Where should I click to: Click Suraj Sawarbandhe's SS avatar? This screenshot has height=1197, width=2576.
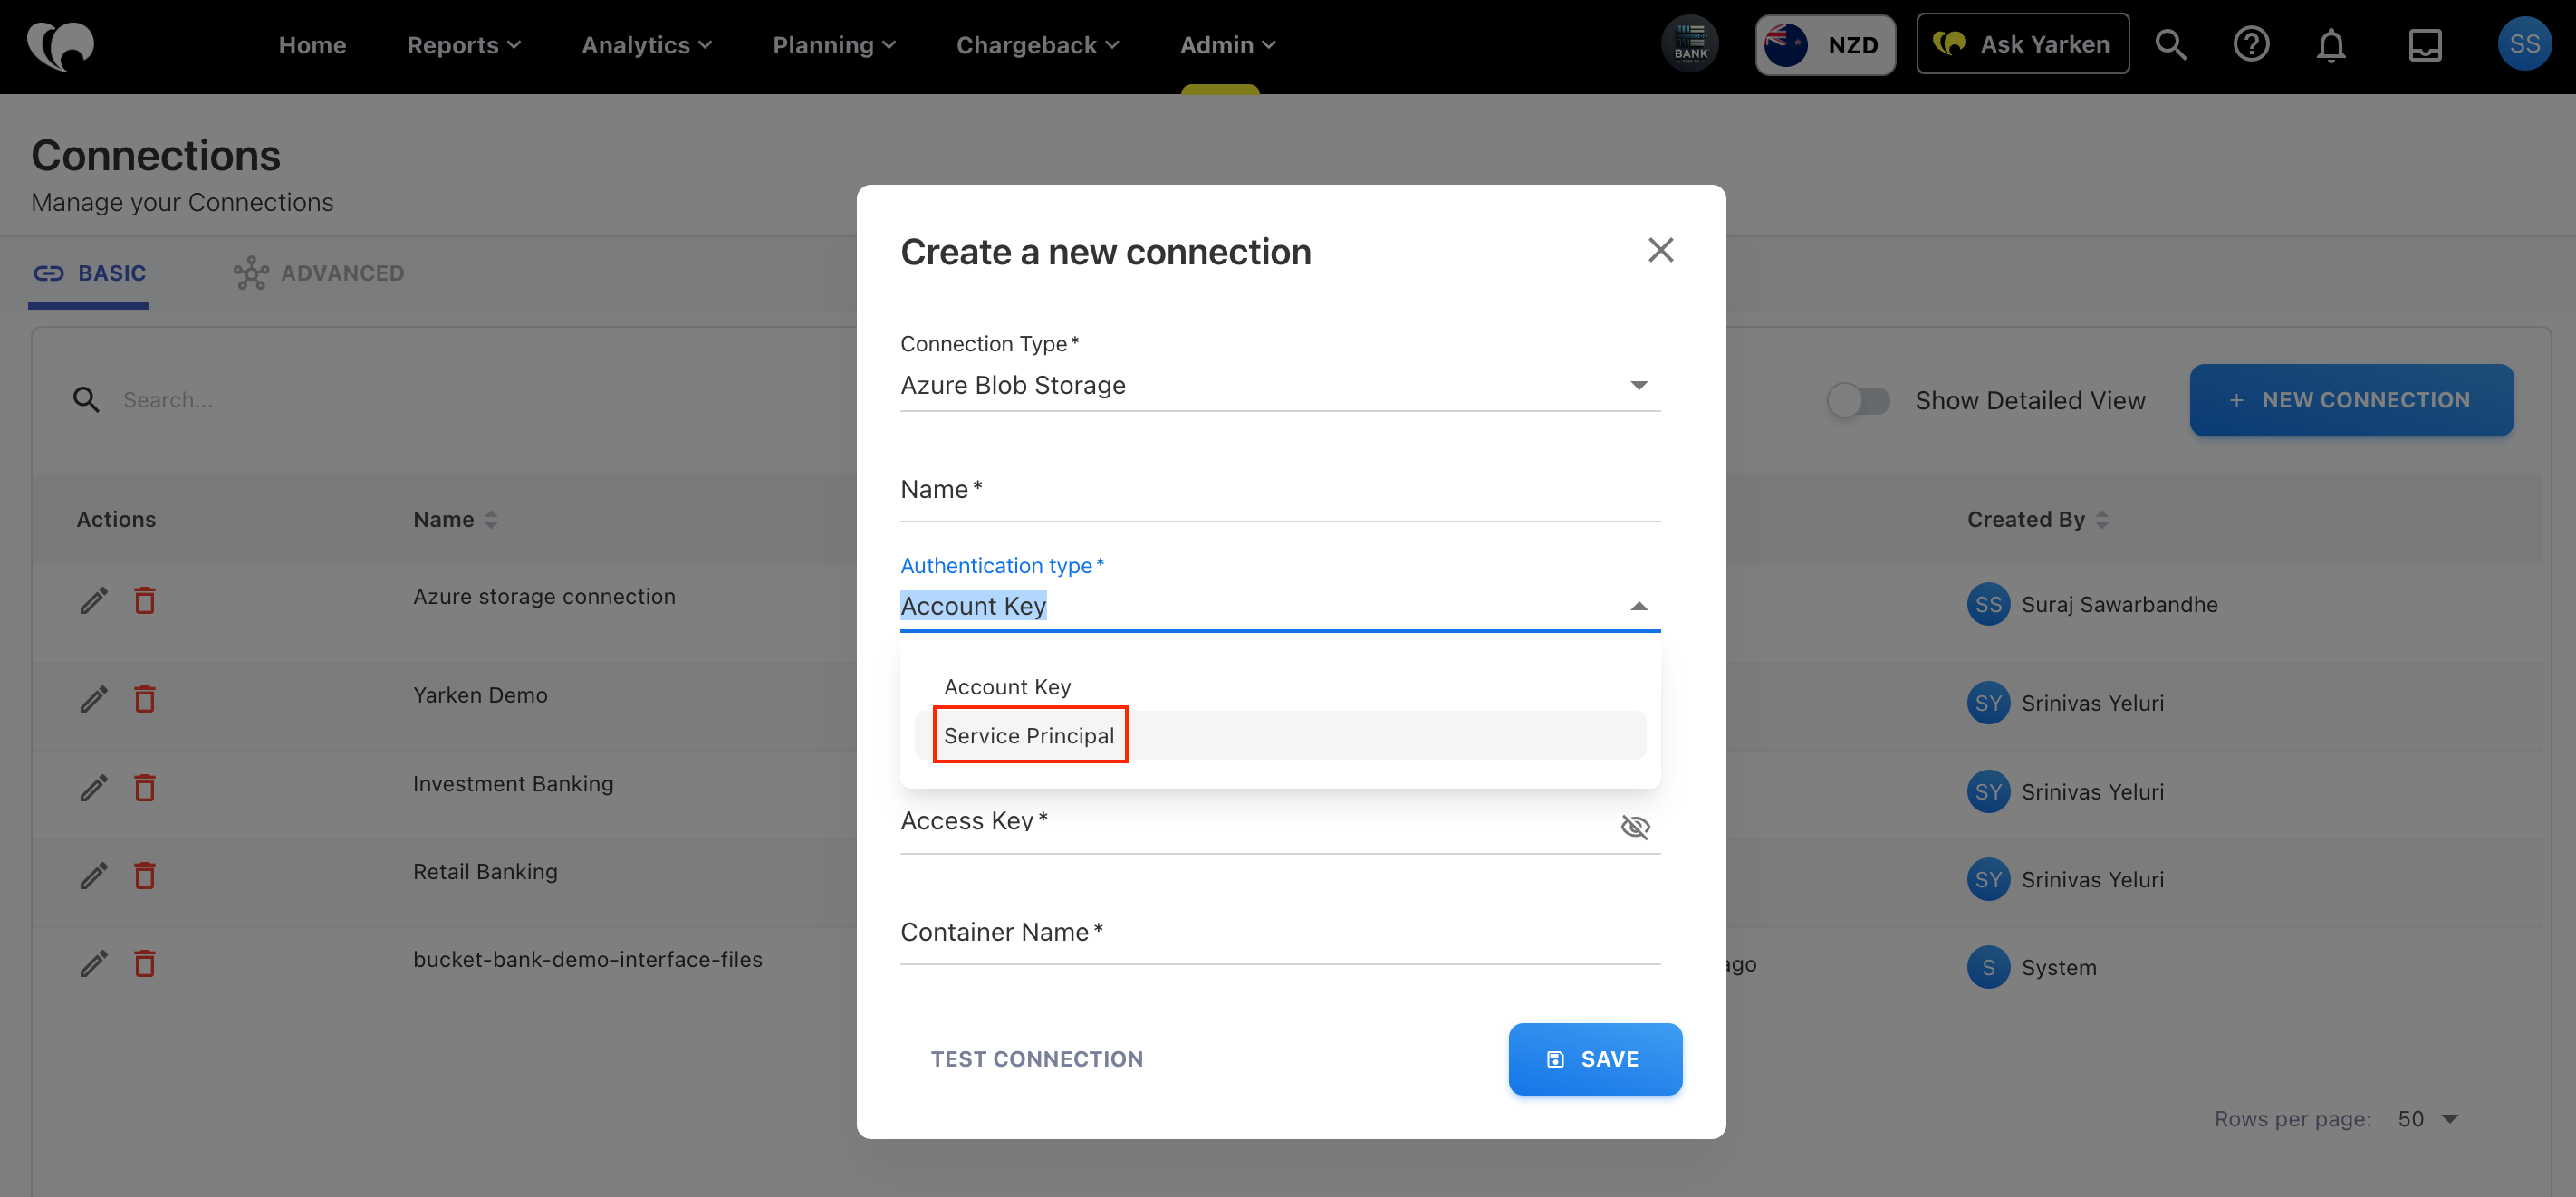(x=1988, y=604)
